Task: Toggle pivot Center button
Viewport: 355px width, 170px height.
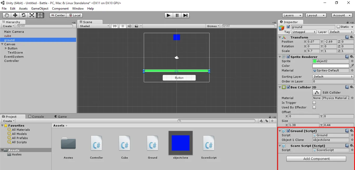Action: (x=58, y=15)
